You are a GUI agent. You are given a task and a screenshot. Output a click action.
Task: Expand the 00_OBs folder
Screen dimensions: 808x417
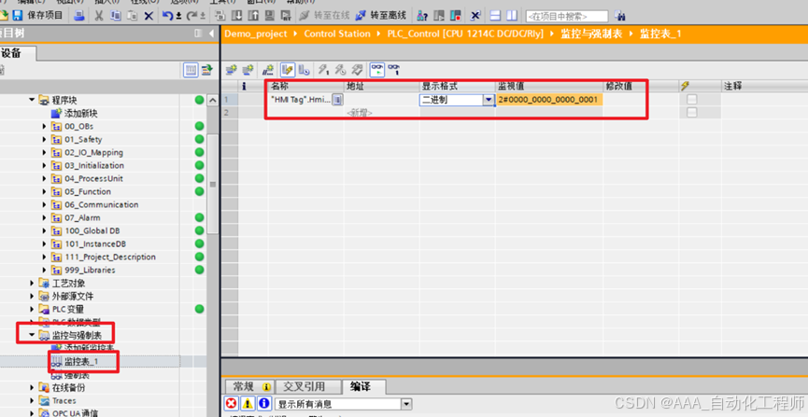point(44,126)
